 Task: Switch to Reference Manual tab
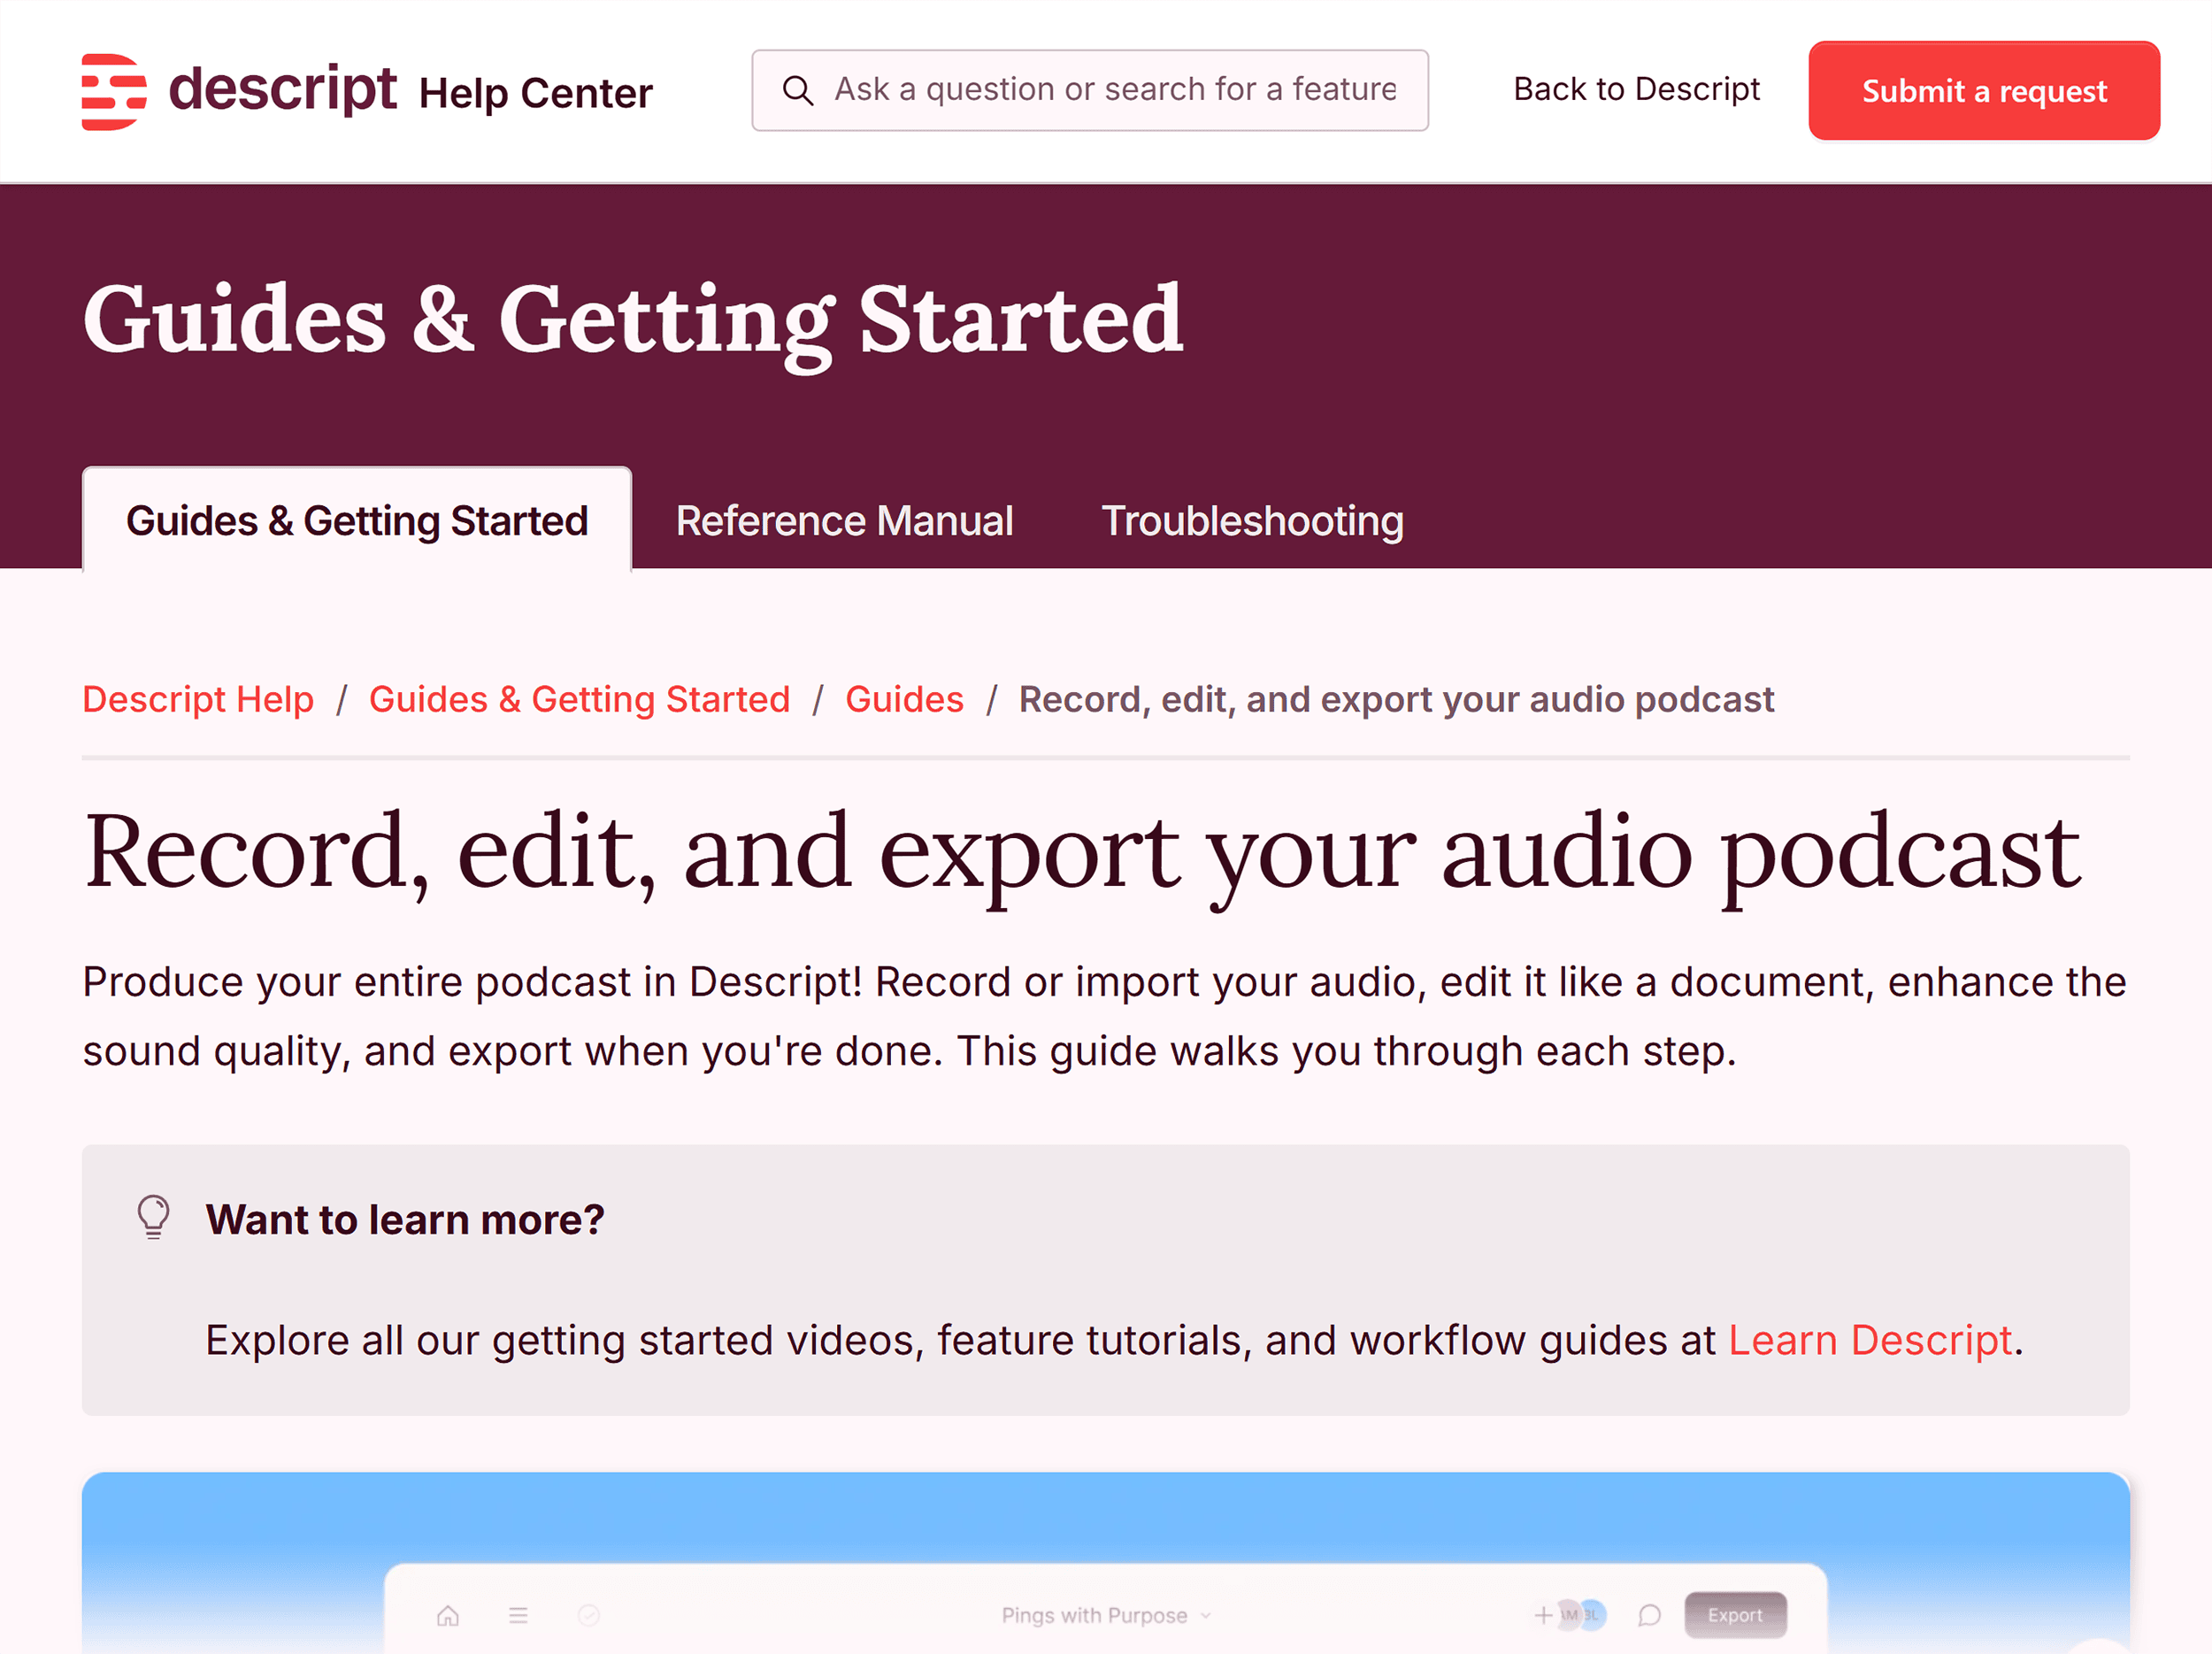point(844,521)
